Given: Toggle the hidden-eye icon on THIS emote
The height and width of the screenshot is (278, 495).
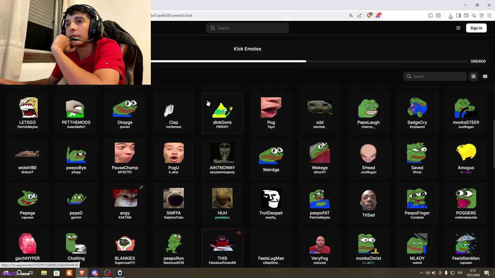Looking at the screenshot, I should tap(239, 233).
